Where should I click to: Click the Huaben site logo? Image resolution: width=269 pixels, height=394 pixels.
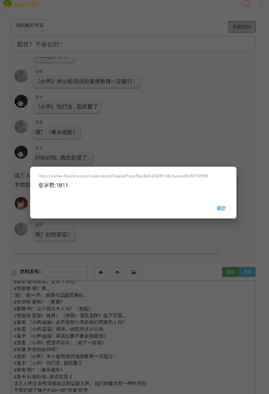point(21,4)
